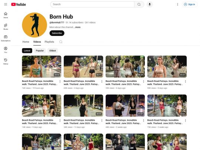
Task: Open the title of the 14K views video
Action: pos(40,122)
